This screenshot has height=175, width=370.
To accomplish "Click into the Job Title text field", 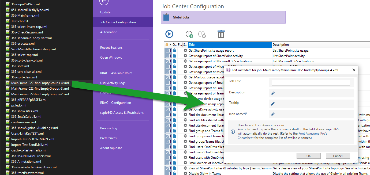I will point(311,83).
